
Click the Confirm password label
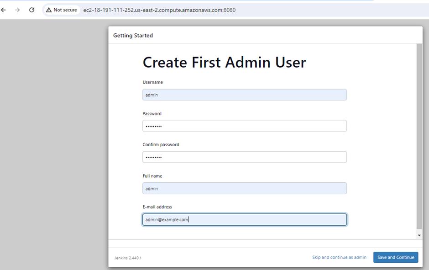coord(161,144)
